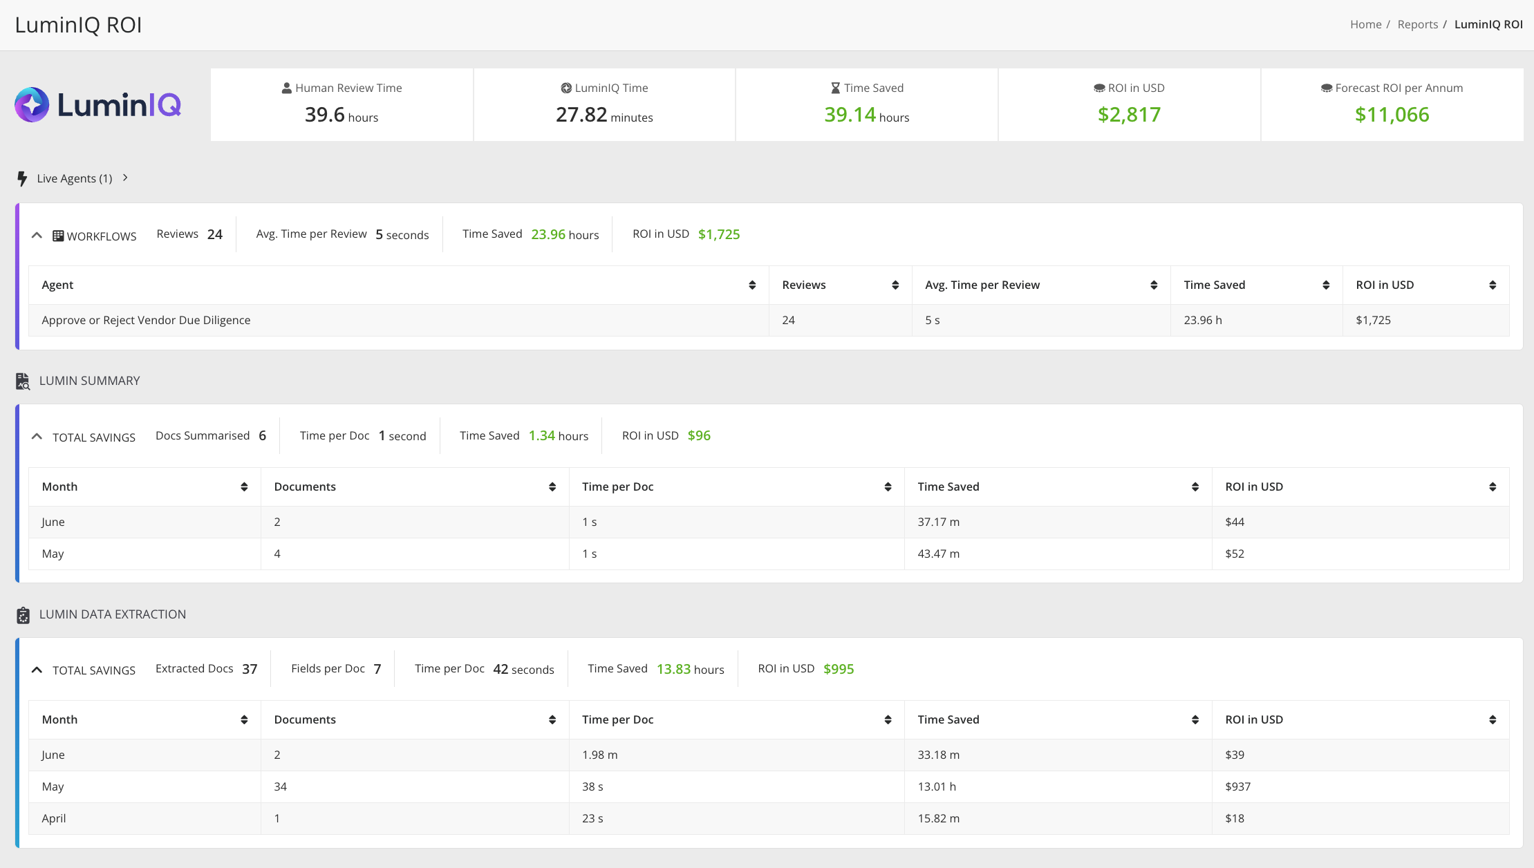Select Approve or Reject Vendor Due Diligence row
This screenshot has width=1534, height=868.
[769, 320]
